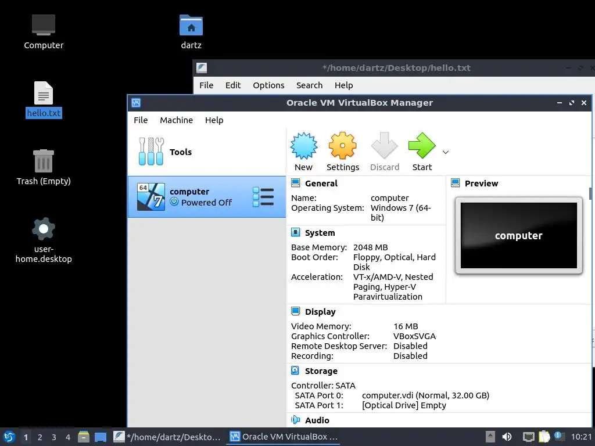
Task: Click the Storage section heading
Action: click(321, 371)
